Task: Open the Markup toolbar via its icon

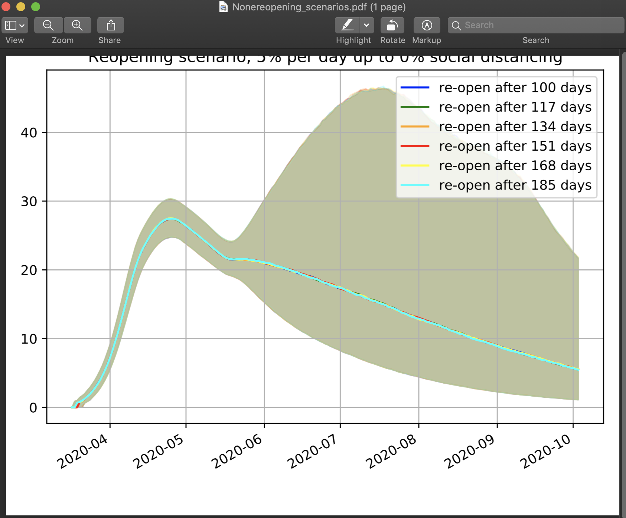Action: [427, 25]
